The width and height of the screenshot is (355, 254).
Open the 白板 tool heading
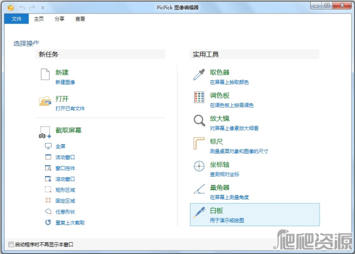(x=216, y=211)
